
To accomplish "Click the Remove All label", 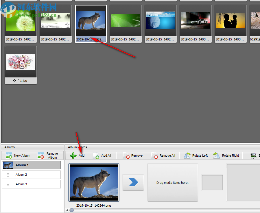I will coord(167,155).
